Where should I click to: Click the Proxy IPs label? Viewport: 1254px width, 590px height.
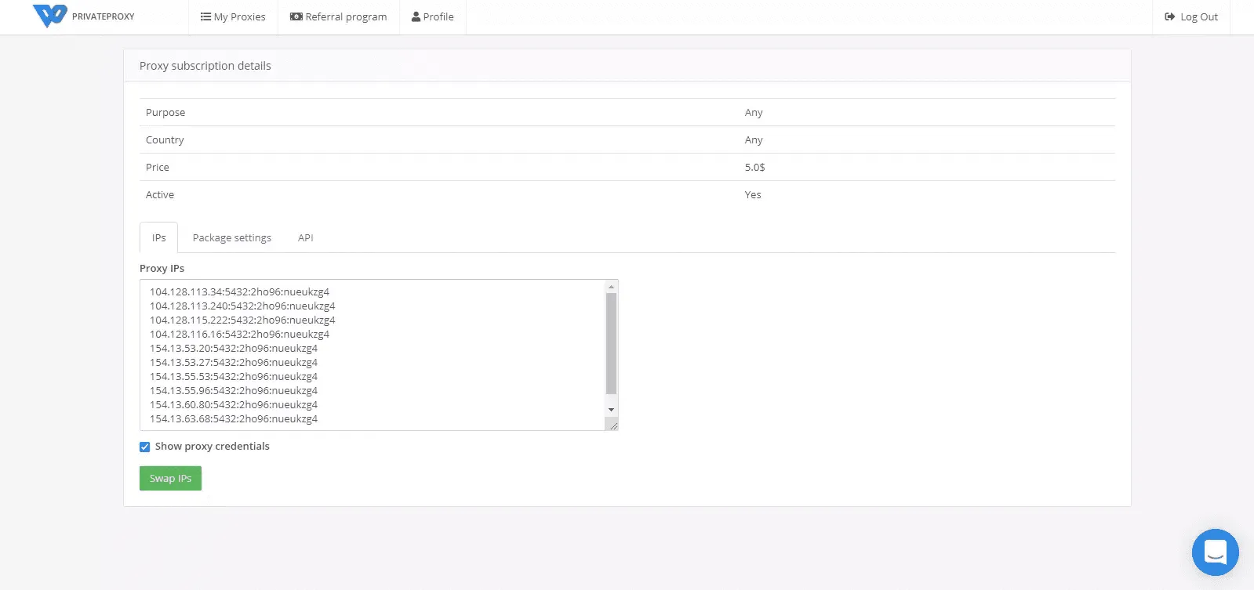tap(162, 268)
